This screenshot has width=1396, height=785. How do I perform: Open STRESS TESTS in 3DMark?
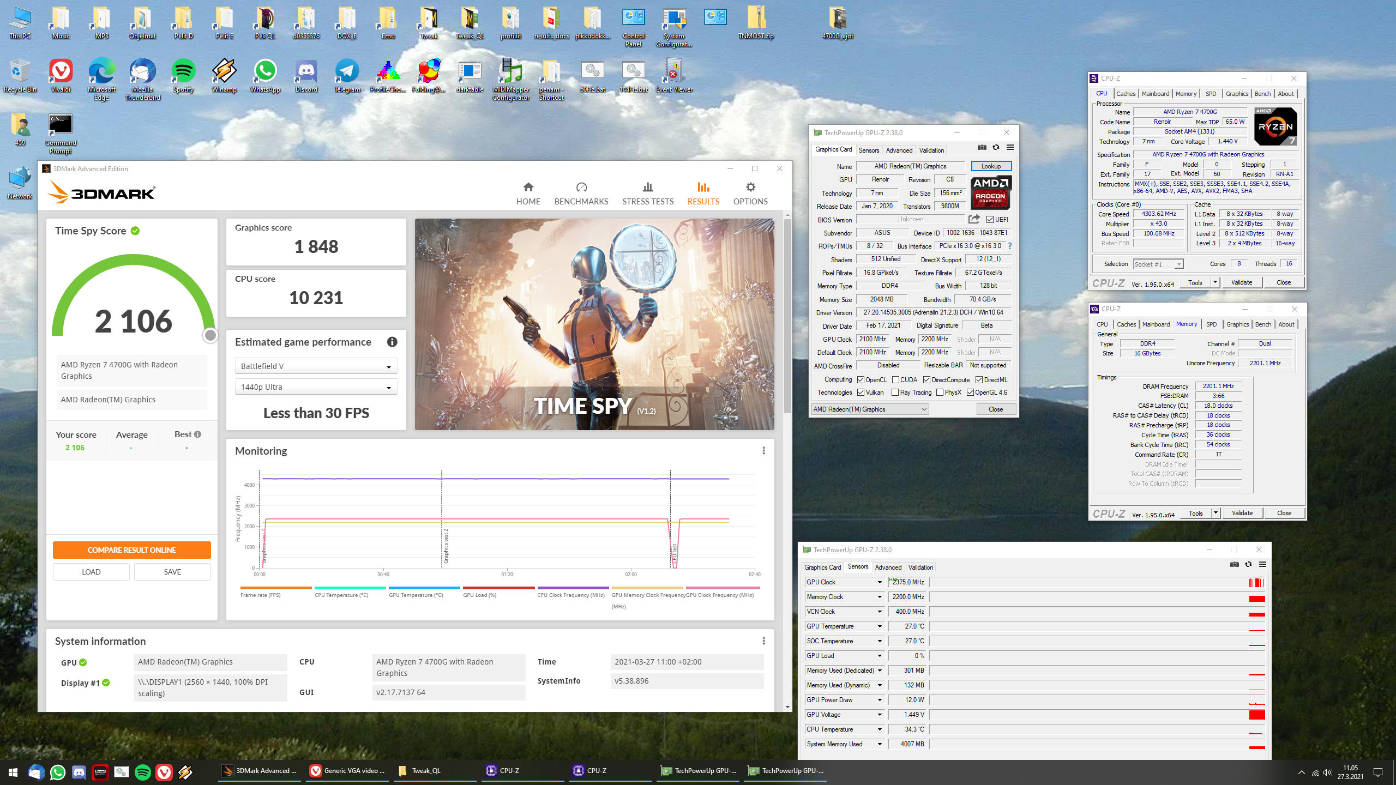coord(648,194)
